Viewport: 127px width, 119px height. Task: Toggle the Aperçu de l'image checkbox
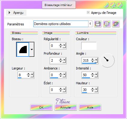coord(88,12)
